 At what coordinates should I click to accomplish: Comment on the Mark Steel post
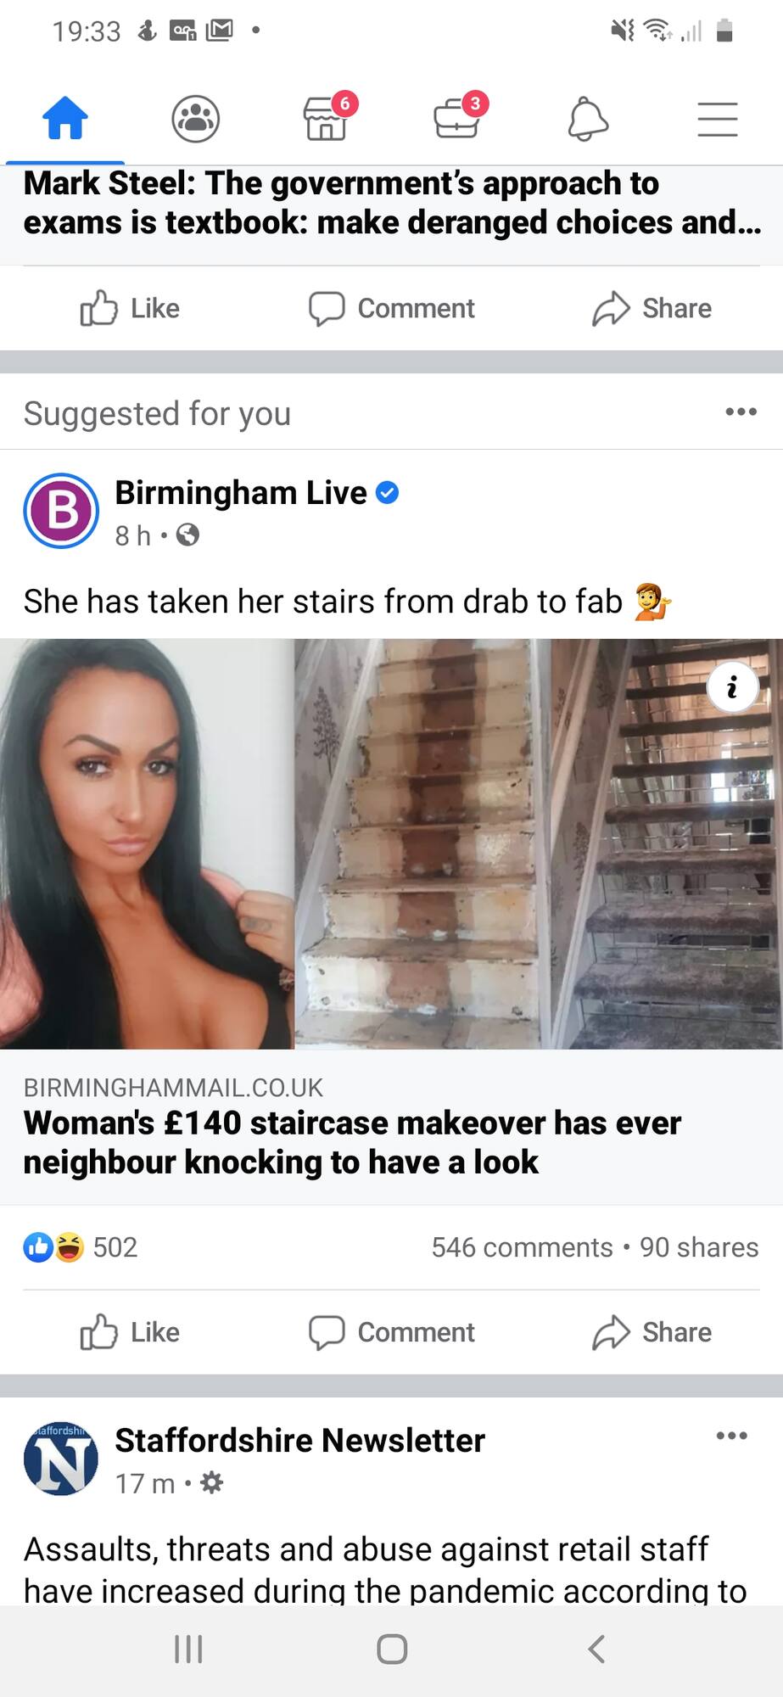click(391, 308)
